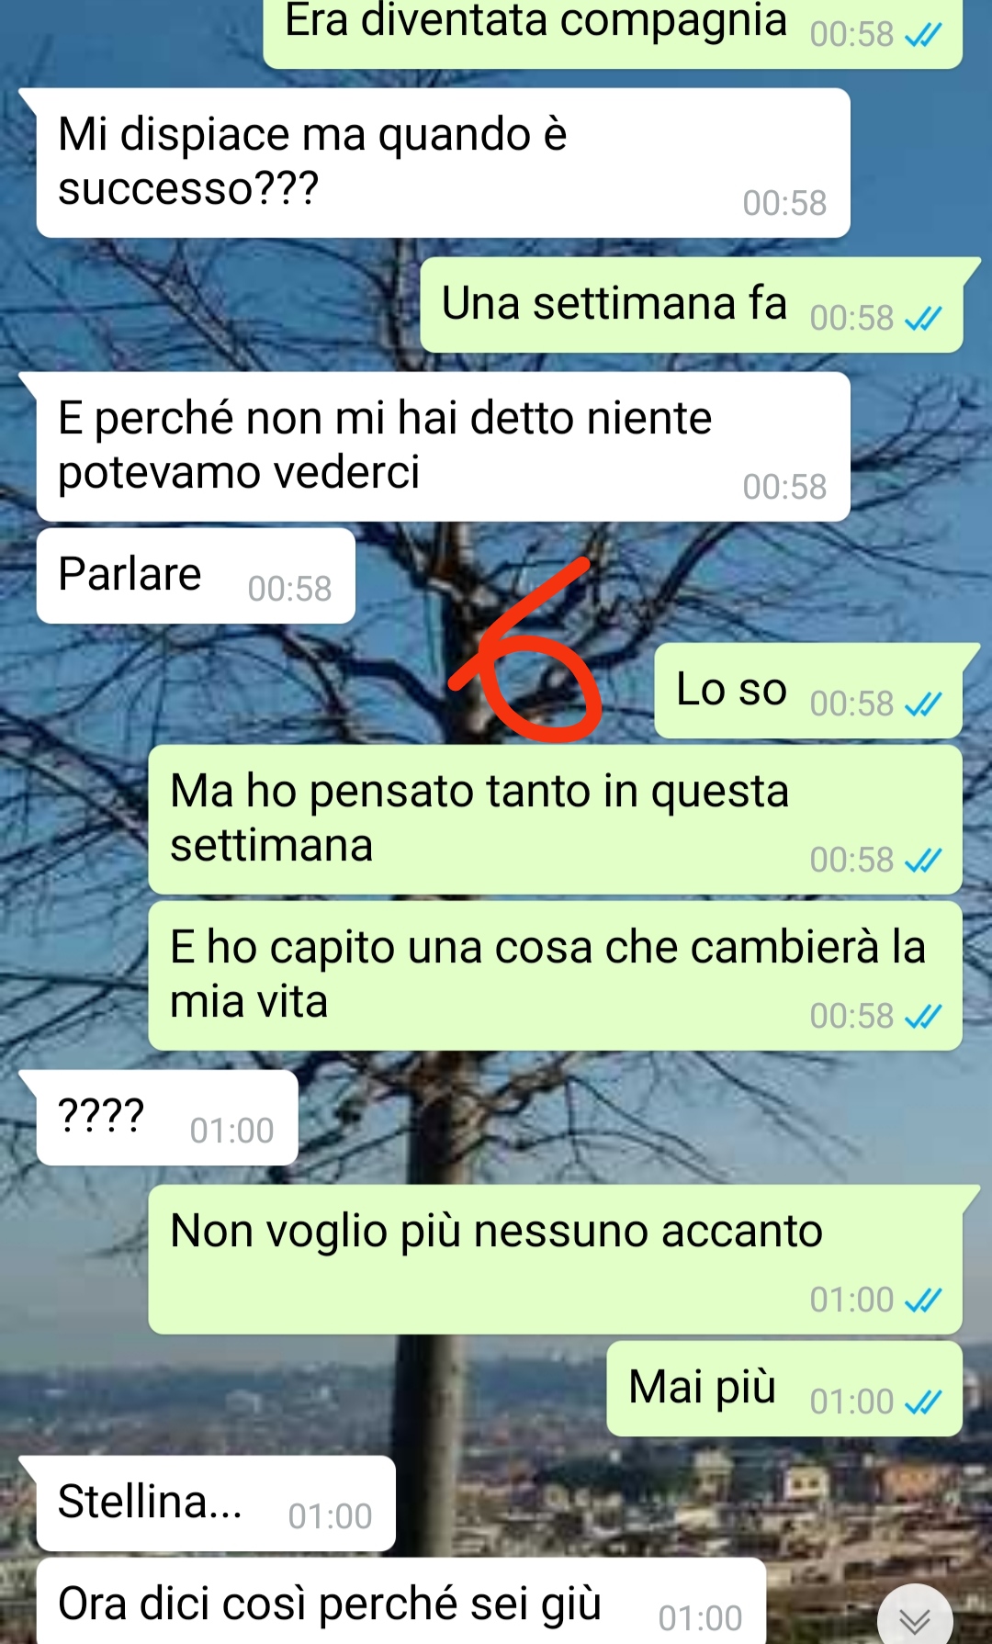Select the '????' message bubble

click(167, 1117)
